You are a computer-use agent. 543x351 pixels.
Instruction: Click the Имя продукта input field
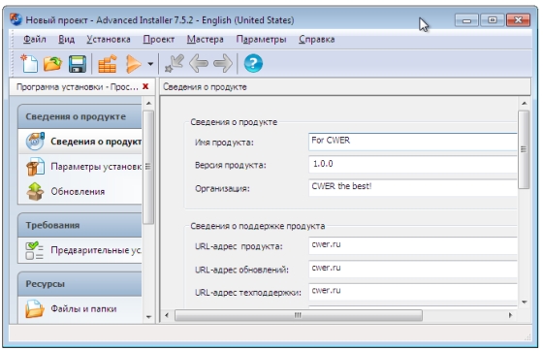click(x=413, y=142)
